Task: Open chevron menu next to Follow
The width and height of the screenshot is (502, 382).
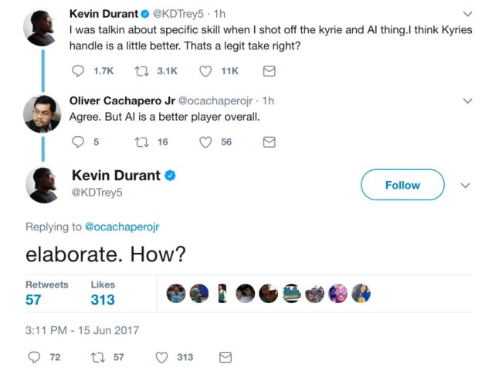Action: coord(465,186)
